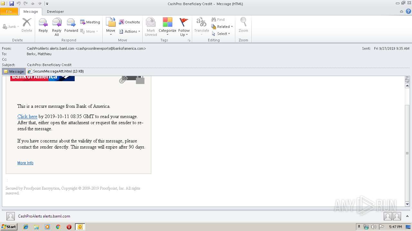Send message to OneNote
Viewport: 412px width, 231px height.
click(x=129, y=22)
